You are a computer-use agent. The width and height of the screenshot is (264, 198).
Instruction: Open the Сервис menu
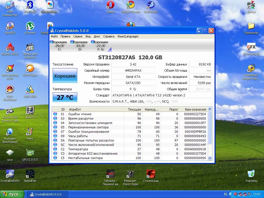coord(78,37)
